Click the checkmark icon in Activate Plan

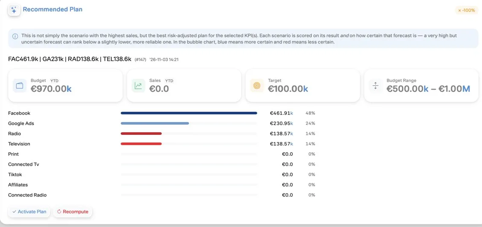pos(14,212)
